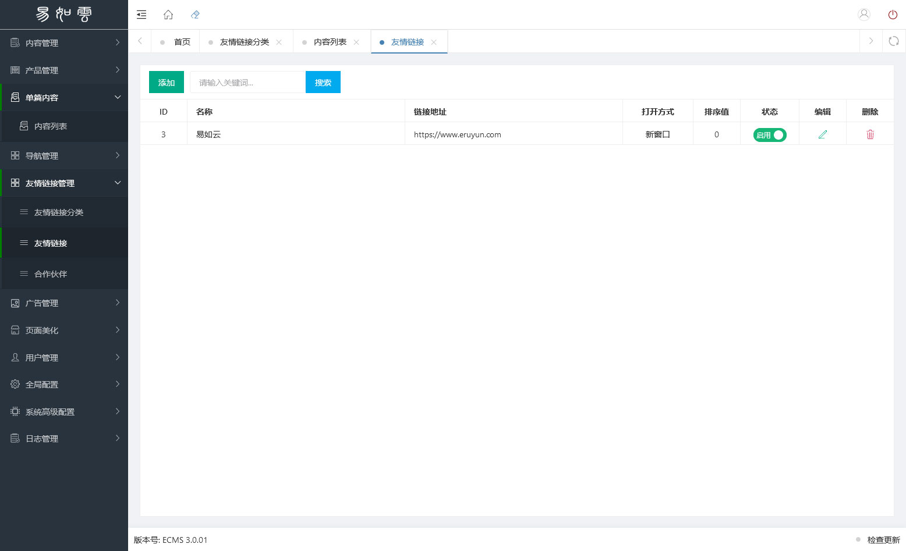
Task: Click the green 添加 button
Action: pos(167,83)
